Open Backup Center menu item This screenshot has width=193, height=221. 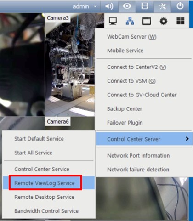144,109
